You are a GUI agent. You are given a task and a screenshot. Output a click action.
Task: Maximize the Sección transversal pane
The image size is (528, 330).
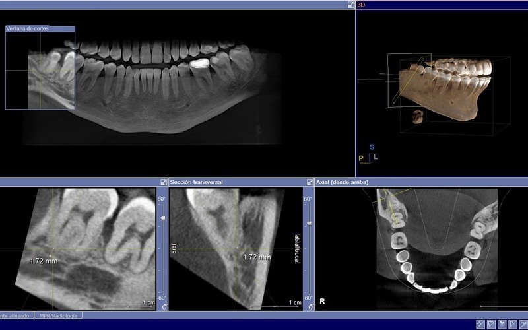pyautogui.click(x=310, y=182)
